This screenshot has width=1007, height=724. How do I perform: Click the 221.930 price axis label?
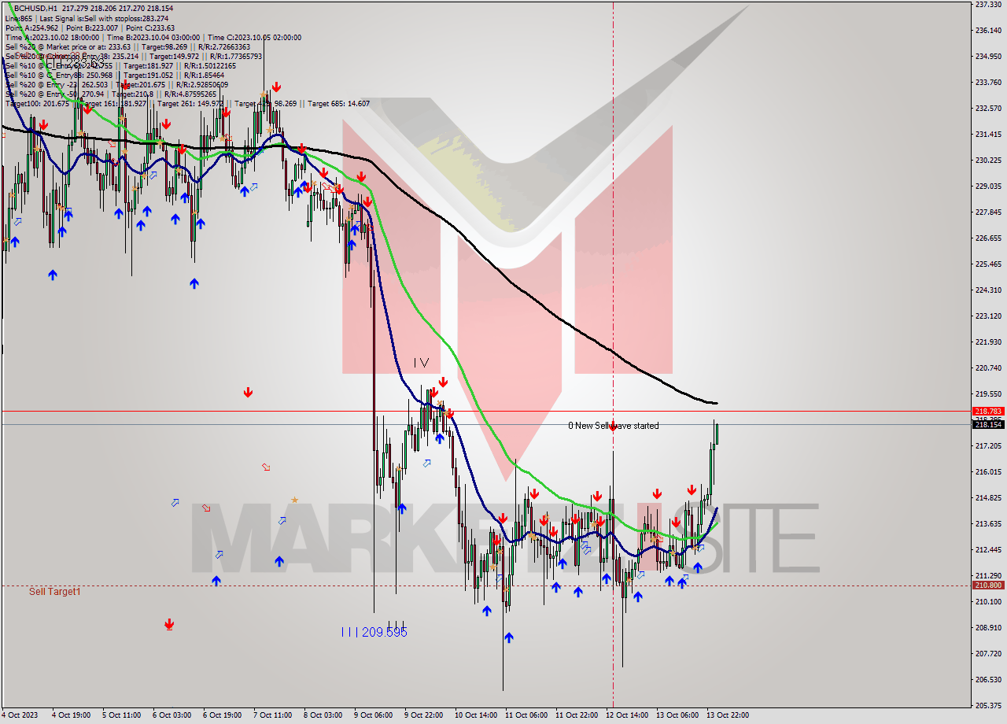988,342
